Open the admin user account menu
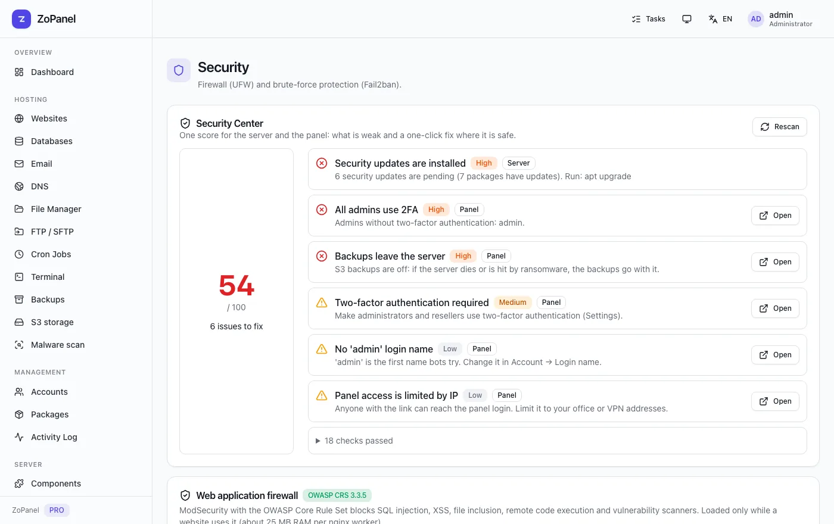Image resolution: width=834 pixels, height=524 pixels. [780, 19]
